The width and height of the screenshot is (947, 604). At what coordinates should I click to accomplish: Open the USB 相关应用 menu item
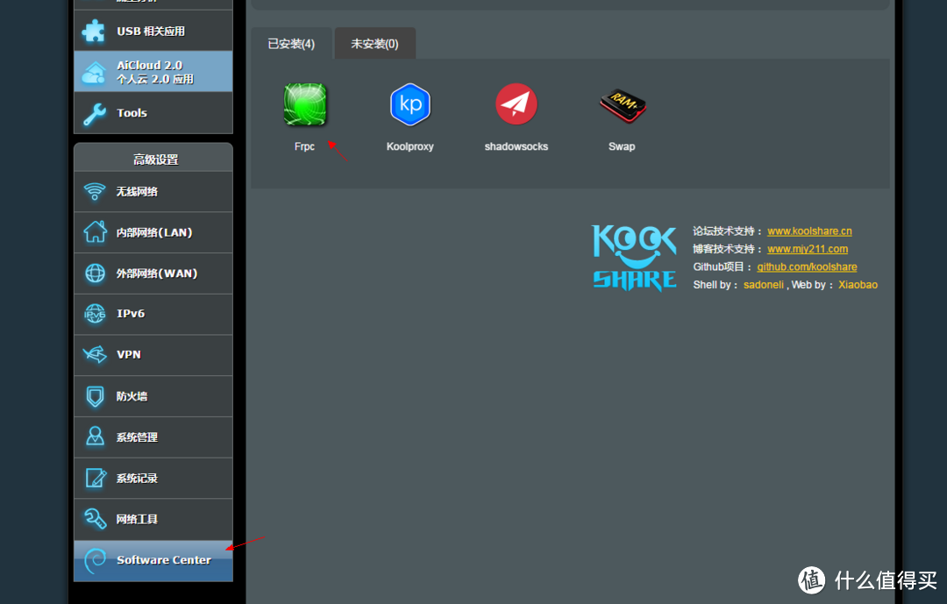pyautogui.click(x=153, y=31)
